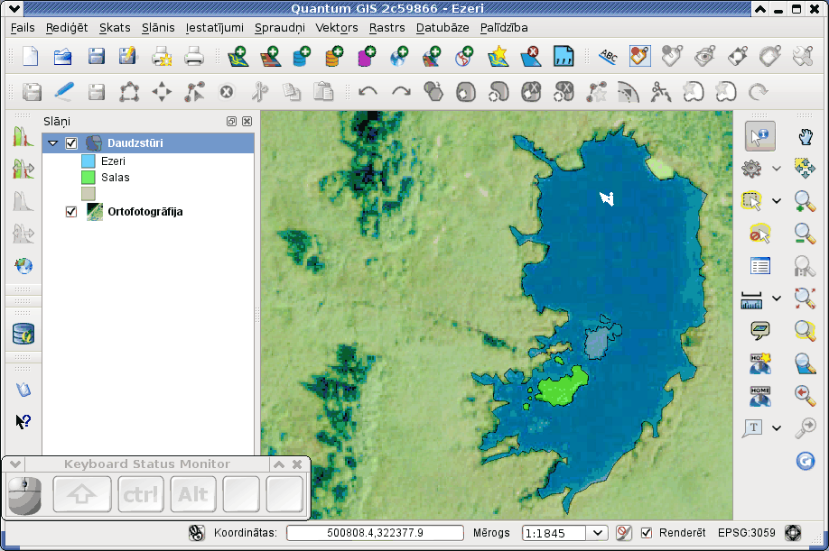The height and width of the screenshot is (551, 829).
Task: Undock the Slāņi panel
Action: [231, 122]
